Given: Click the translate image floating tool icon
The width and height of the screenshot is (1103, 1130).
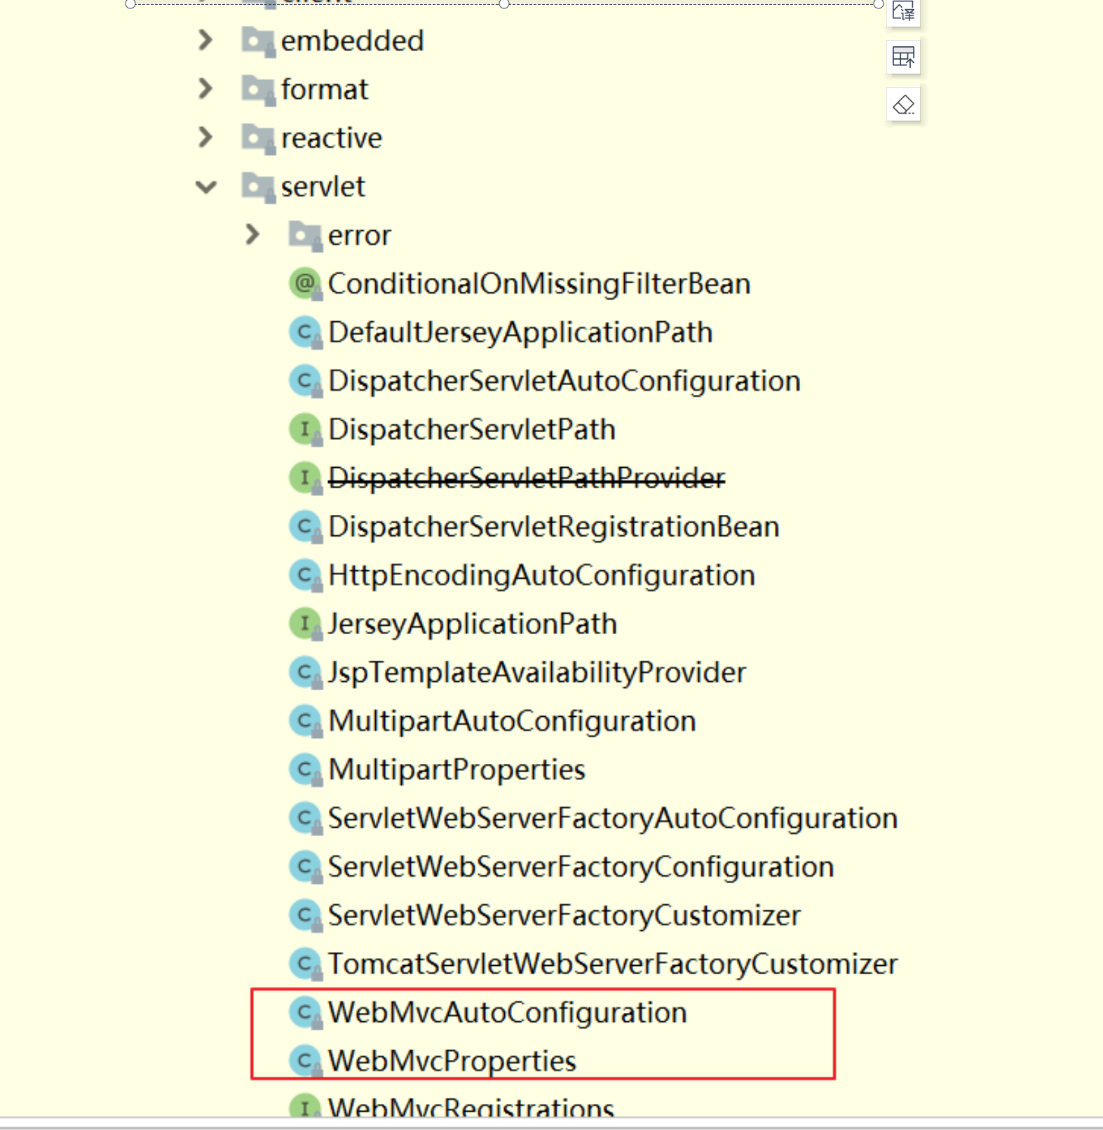Looking at the screenshot, I should (903, 12).
